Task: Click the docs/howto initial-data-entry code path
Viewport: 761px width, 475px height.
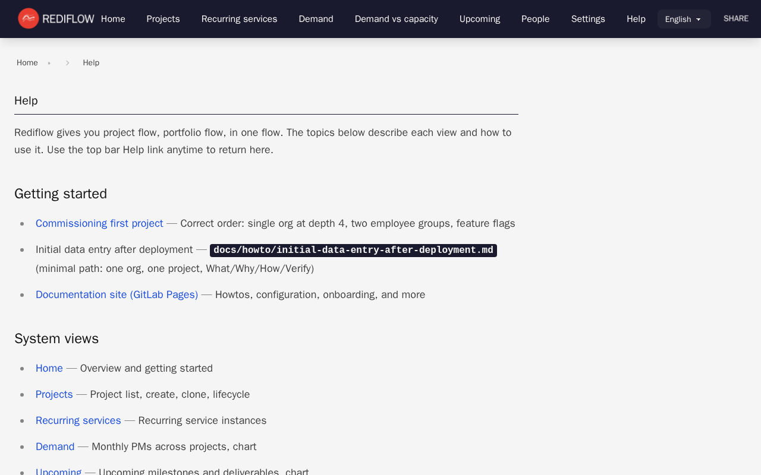Action: [x=353, y=250]
